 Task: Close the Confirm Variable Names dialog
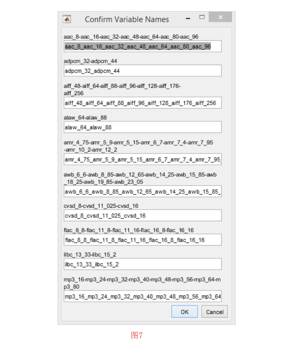click(x=220, y=17)
